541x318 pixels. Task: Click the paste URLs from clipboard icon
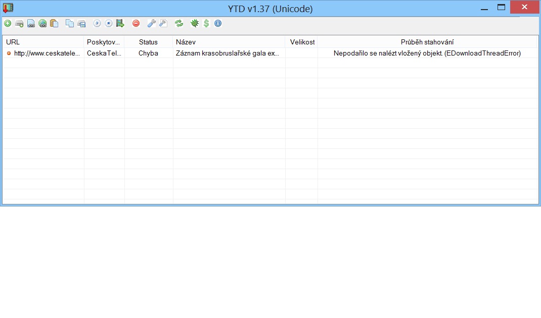(54, 23)
